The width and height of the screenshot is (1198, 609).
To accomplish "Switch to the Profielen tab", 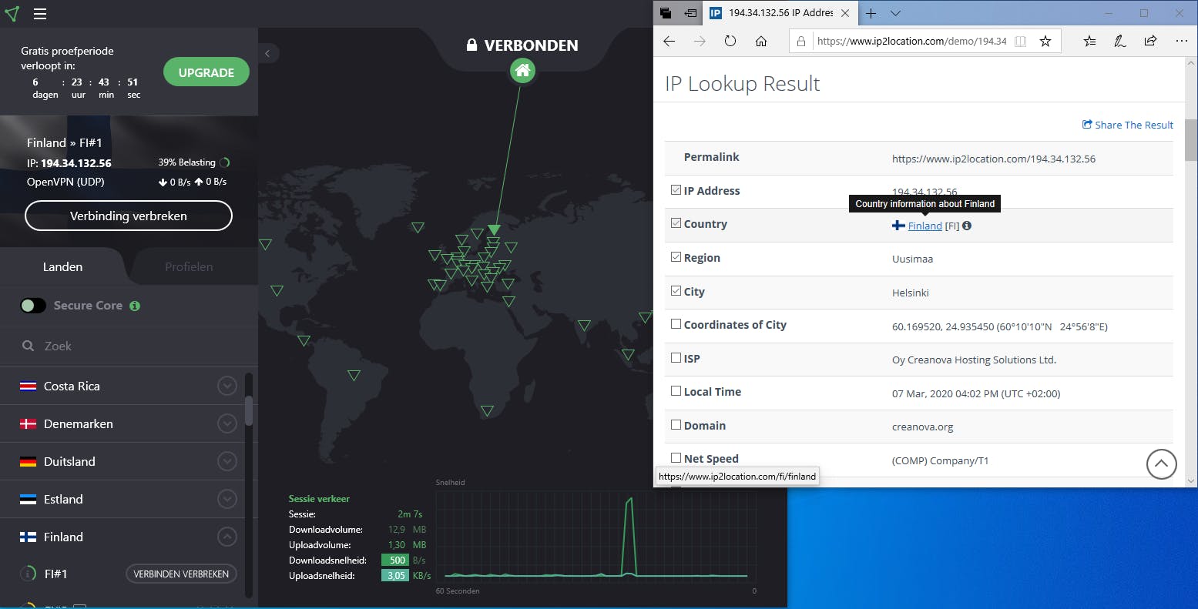I will click(189, 267).
